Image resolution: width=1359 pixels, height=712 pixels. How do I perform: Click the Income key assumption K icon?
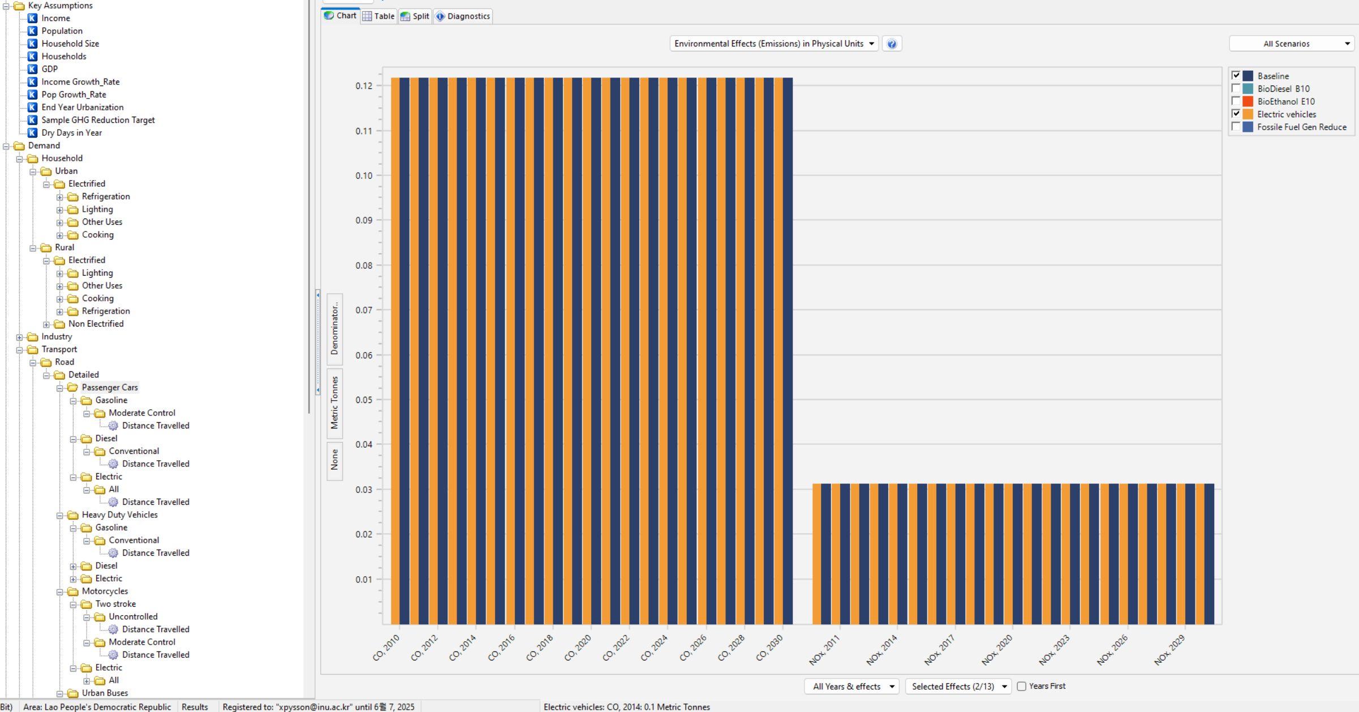coord(33,18)
